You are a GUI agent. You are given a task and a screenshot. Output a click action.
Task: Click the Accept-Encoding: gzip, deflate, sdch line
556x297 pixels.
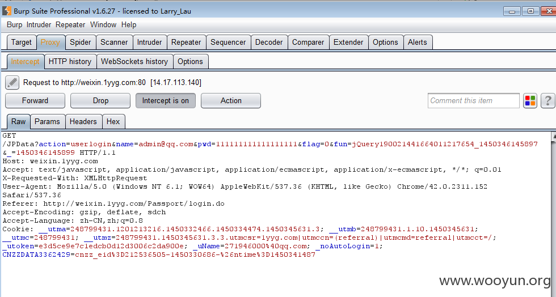pos(84,212)
